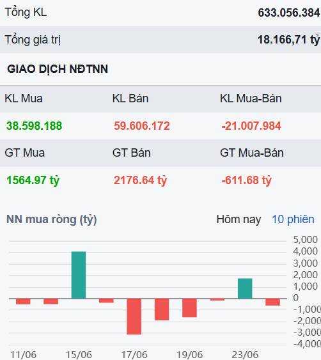Select the Tổng KL value 633.056.384
Image resolution: width=321 pixels, height=360 pixels.
click(x=288, y=13)
